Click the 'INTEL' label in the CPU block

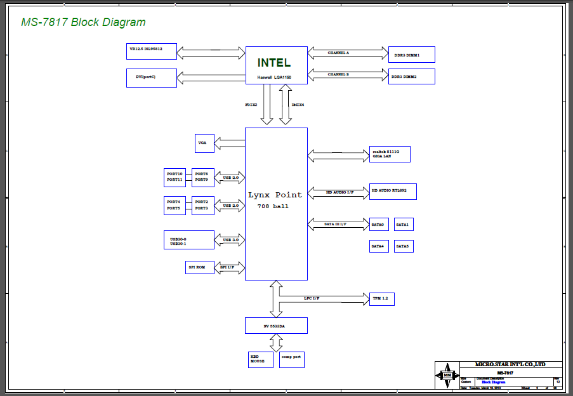(x=274, y=63)
